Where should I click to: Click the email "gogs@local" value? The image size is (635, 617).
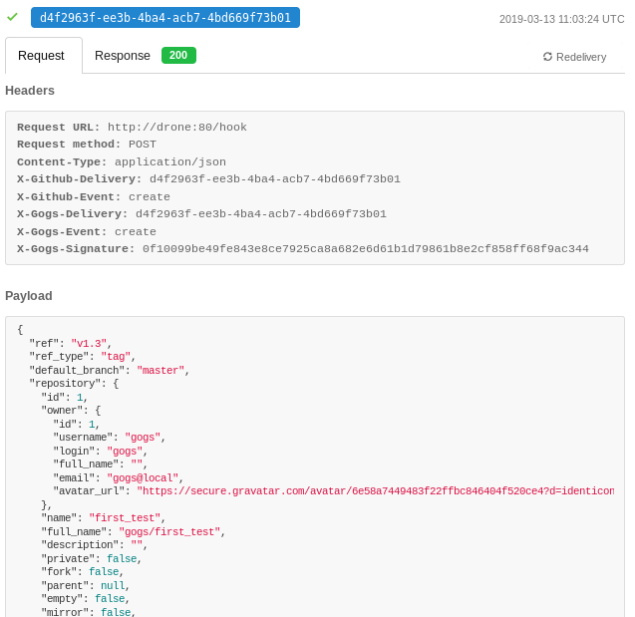pyautogui.click(x=143, y=477)
